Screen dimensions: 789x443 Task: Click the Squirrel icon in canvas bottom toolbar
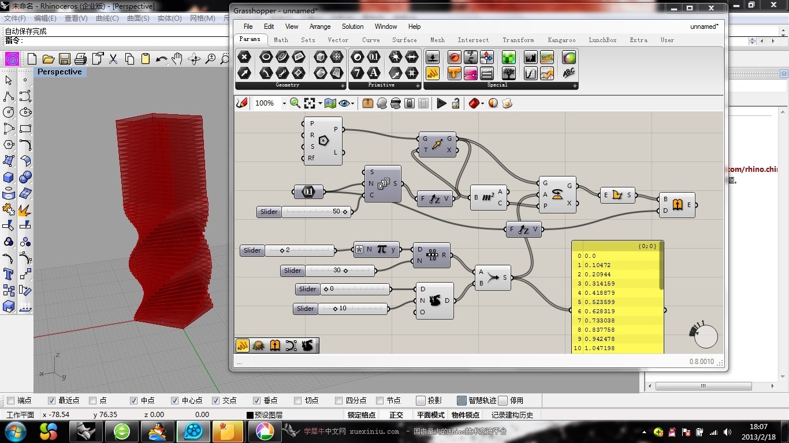coord(307,346)
